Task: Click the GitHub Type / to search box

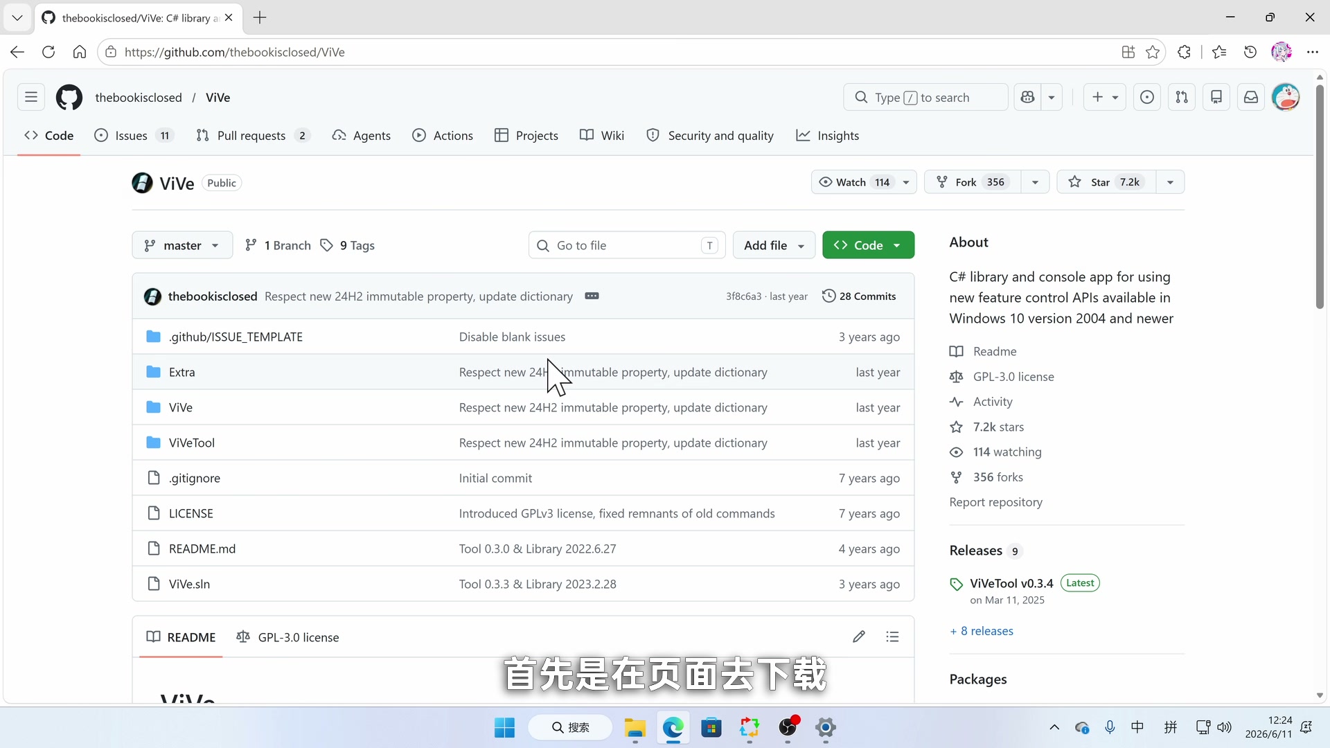Action: click(x=925, y=97)
